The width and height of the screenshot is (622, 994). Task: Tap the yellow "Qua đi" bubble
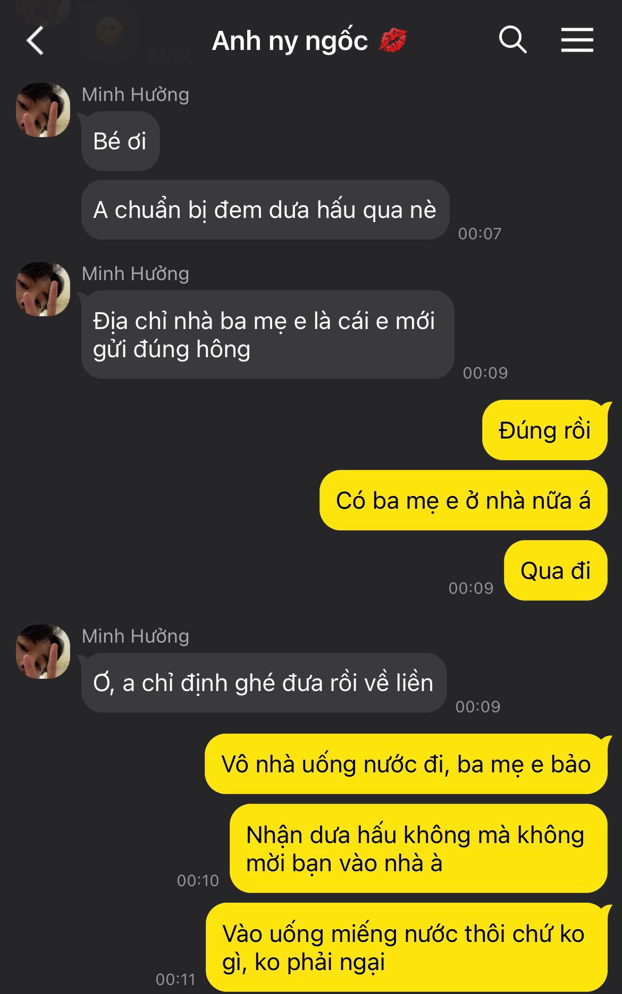pyautogui.click(x=556, y=571)
